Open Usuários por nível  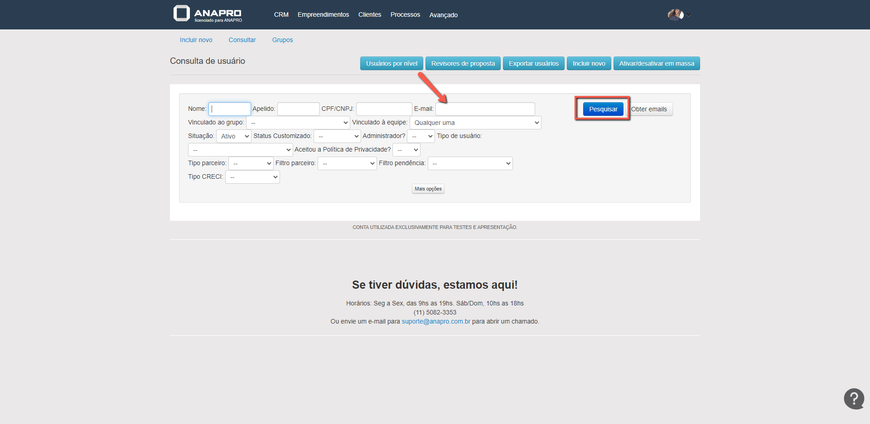tap(391, 63)
